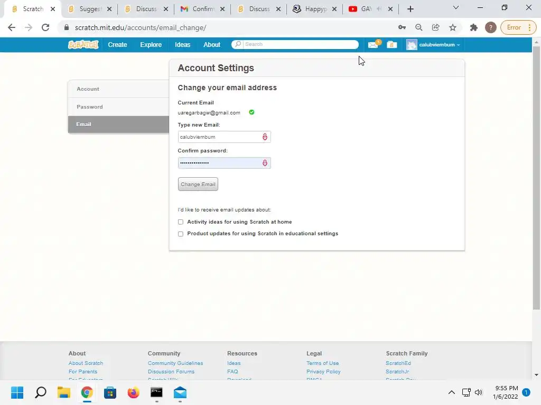Viewport: 541px width, 405px height.
Task: Mute the YouTube tab via speaker icon
Action: coord(379,9)
